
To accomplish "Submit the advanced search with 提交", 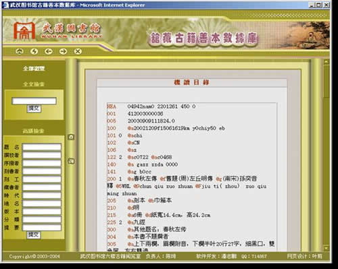I will click(x=34, y=235).
